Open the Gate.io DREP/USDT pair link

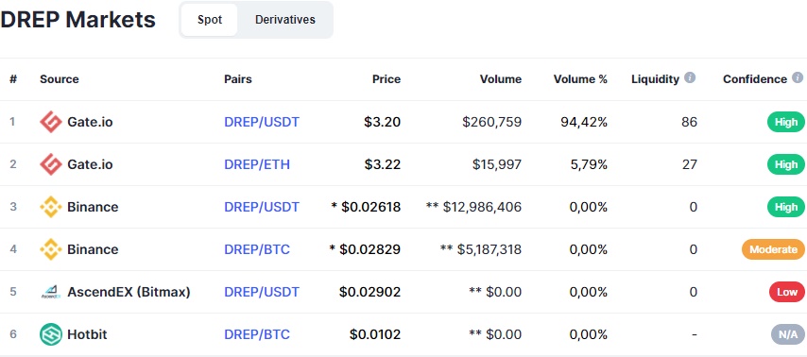click(x=262, y=122)
